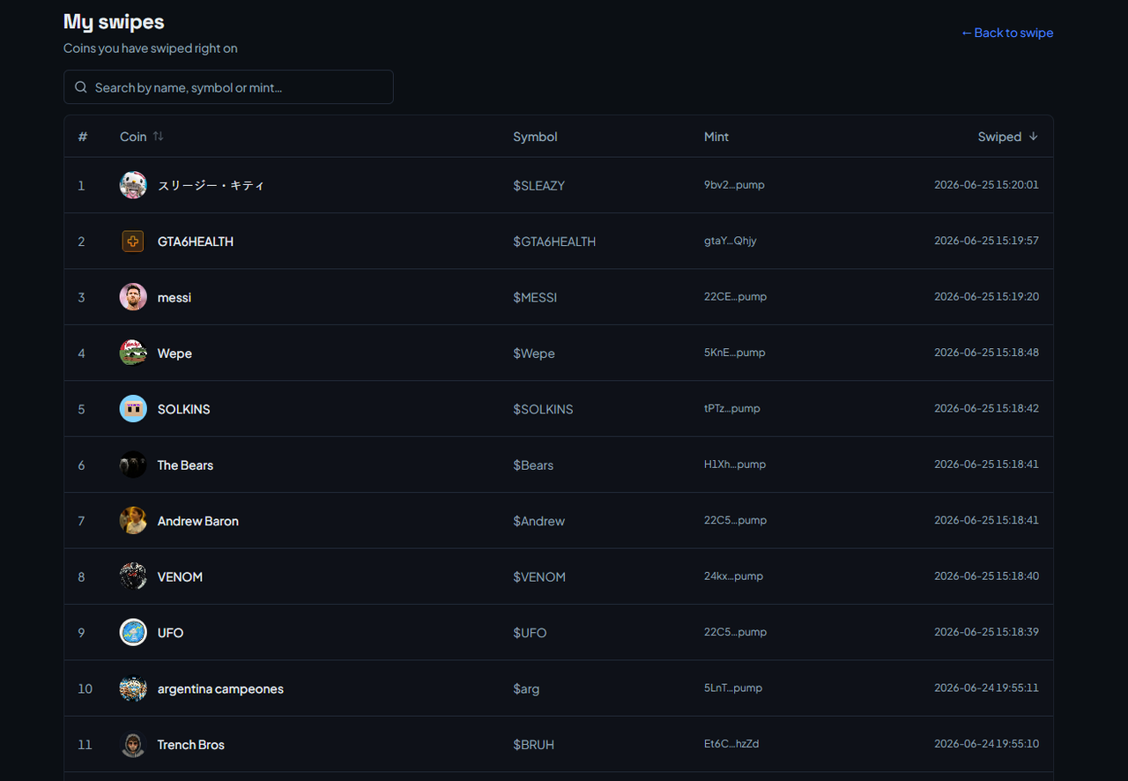Click the argentina campeones avatar
The image size is (1128, 781).
coord(133,688)
